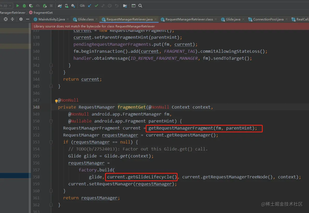Click factory.build( on line 357
Image resolution: width=309 pixels, height=213 pixels.
coord(97,170)
